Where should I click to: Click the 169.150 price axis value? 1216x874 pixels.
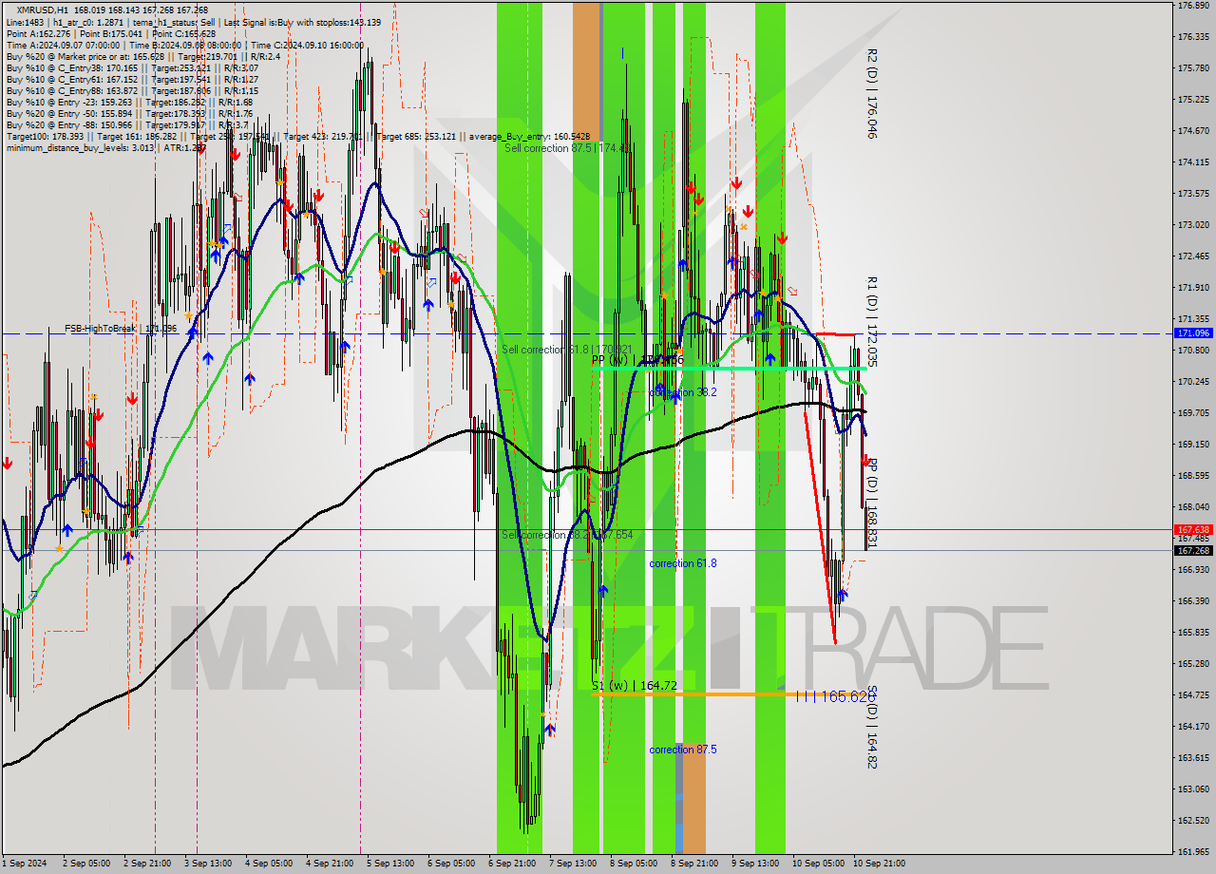coord(1192,445)
